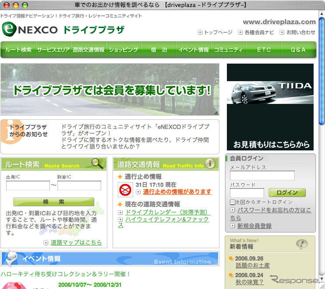The width and height of the screenshot is (325, 289).
Task: Open コミュニティ navigation tab
Action: pos(229,50)
